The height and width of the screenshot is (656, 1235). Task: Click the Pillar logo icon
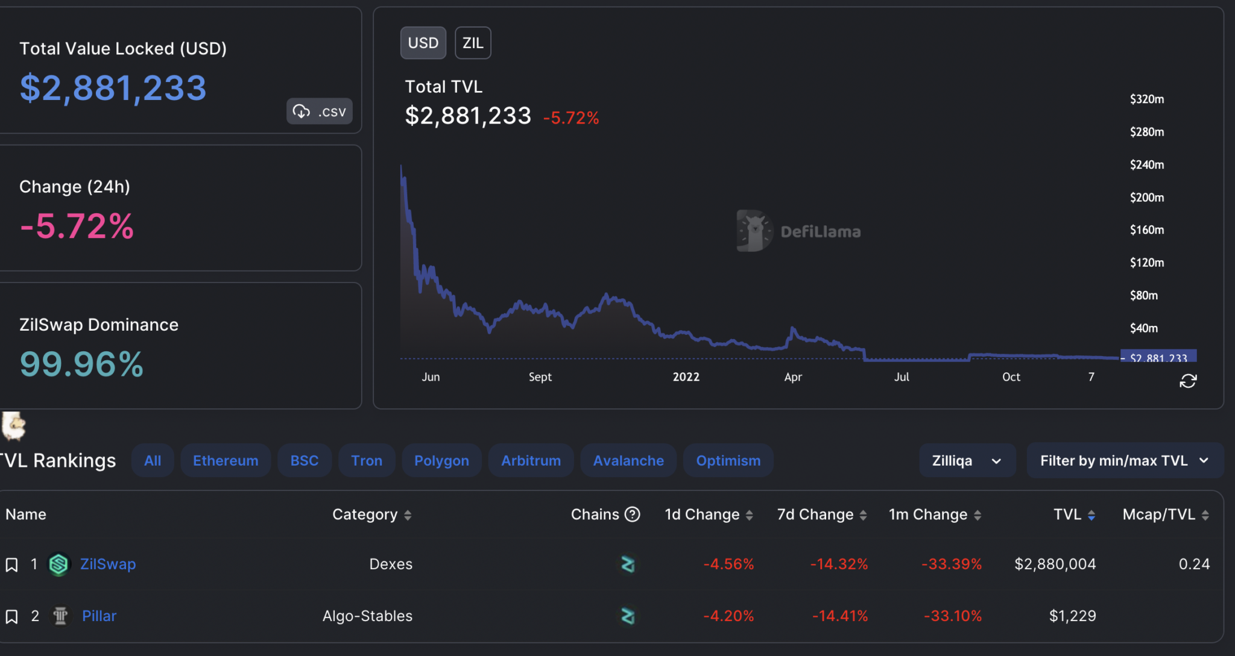(x=60, y=616)
